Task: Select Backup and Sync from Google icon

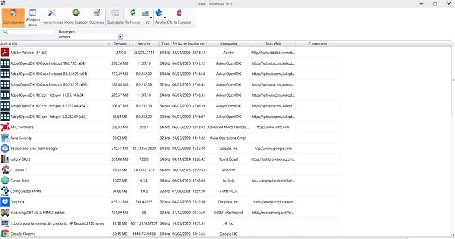Action: (x=5, y=148)
